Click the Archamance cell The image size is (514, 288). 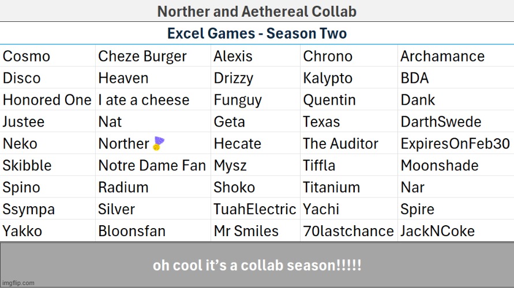[x=456, y=56]
